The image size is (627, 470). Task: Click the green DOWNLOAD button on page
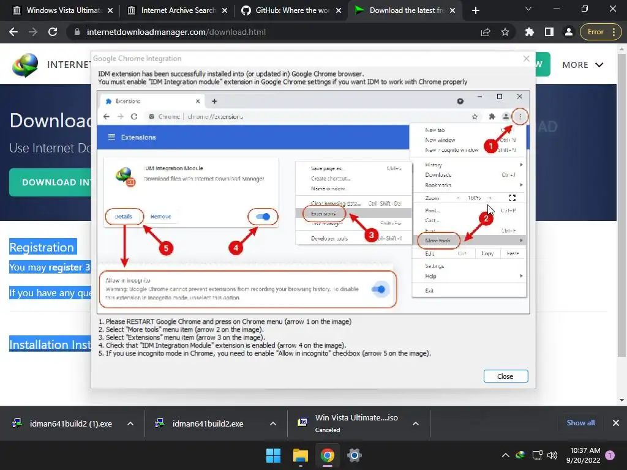click(x=50, y=182)
